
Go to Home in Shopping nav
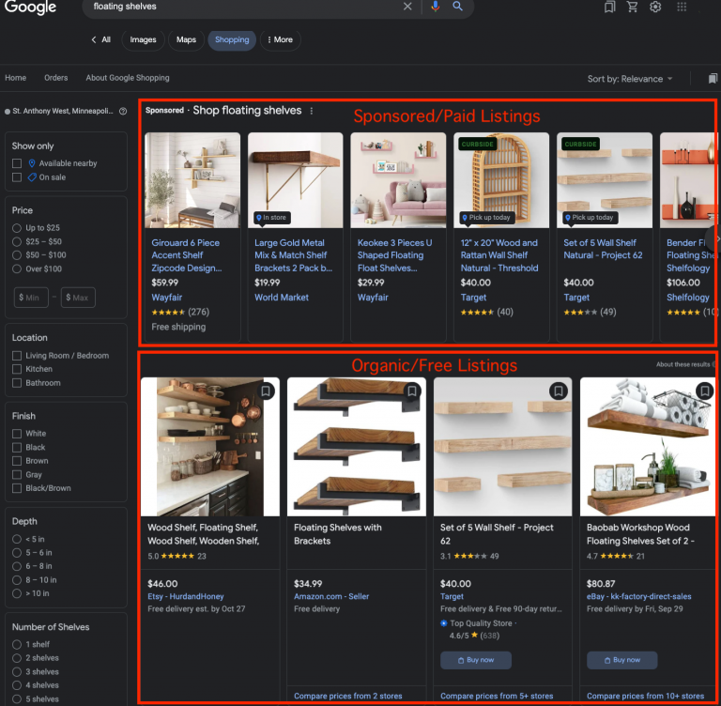click(x=16, y=78)
